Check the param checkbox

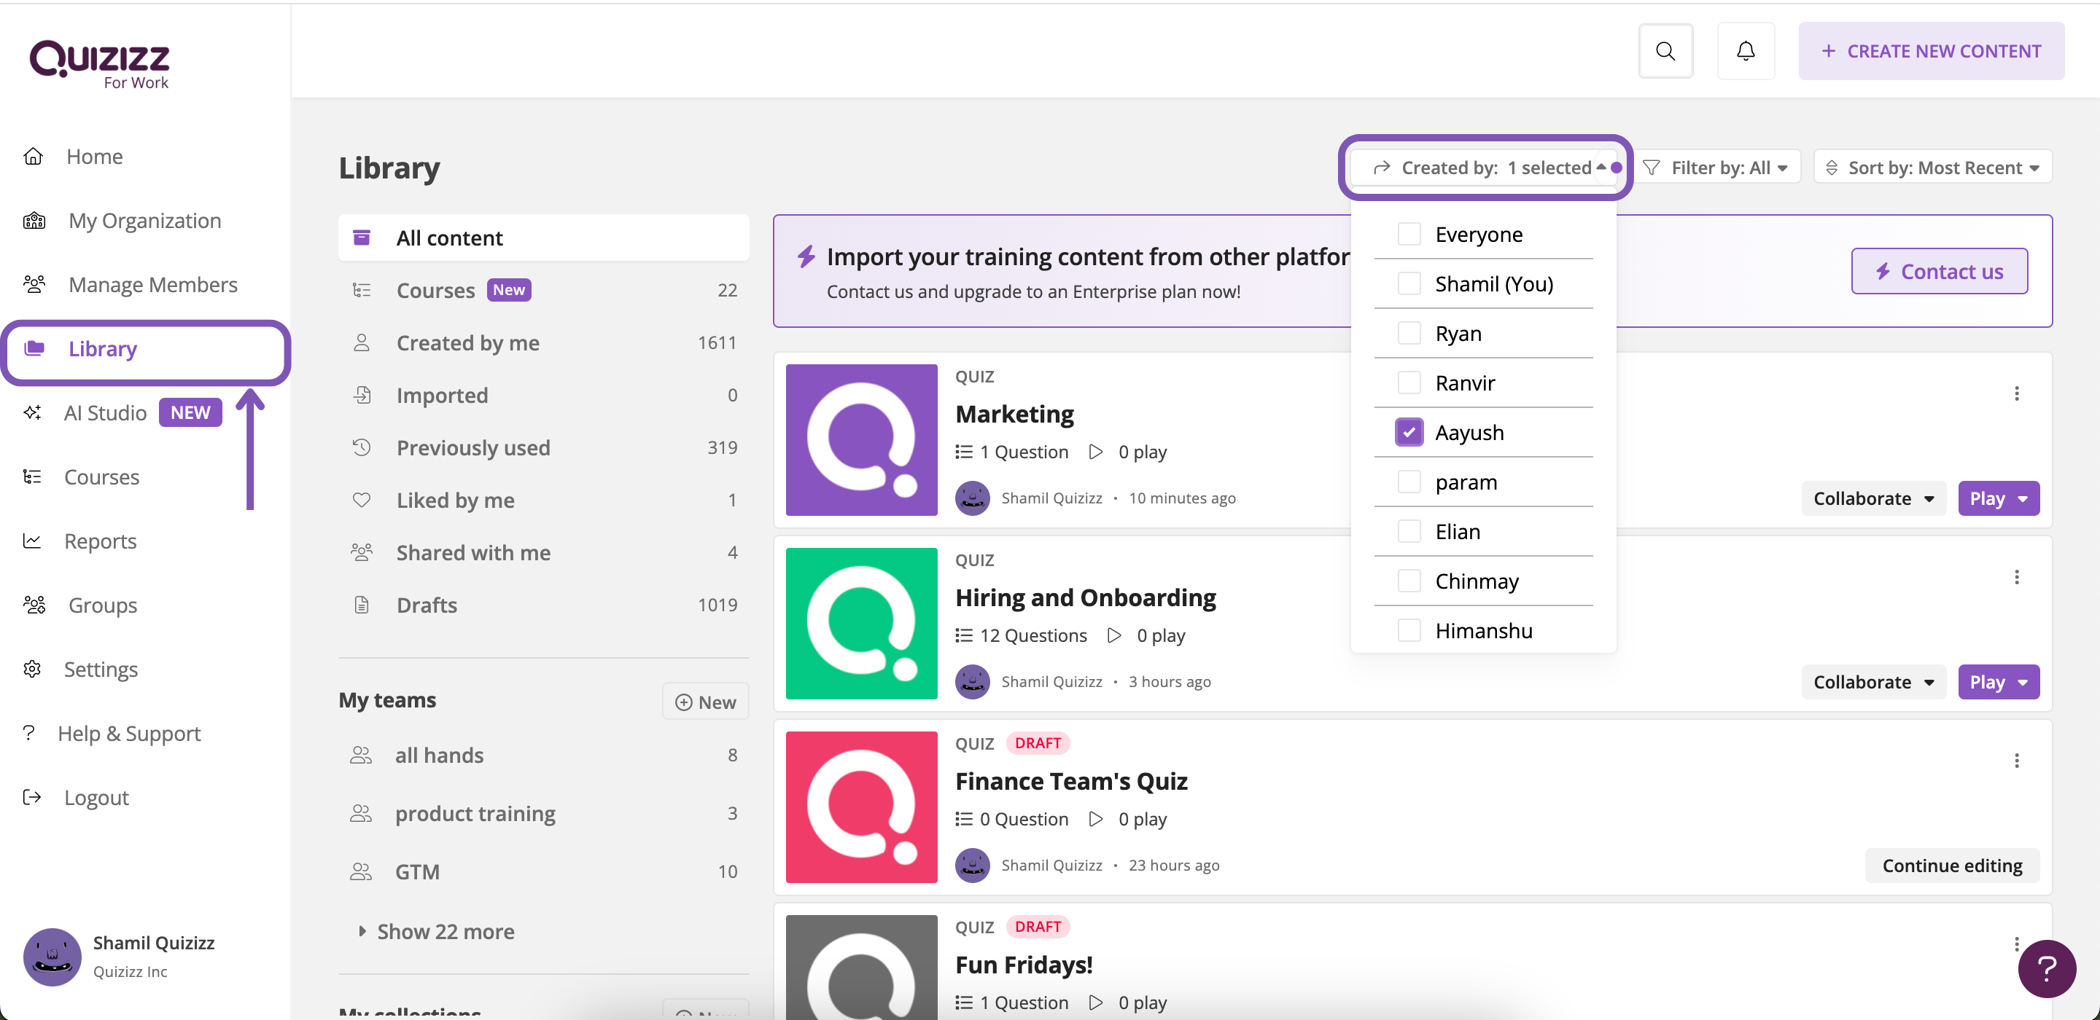pos(1409,482)
